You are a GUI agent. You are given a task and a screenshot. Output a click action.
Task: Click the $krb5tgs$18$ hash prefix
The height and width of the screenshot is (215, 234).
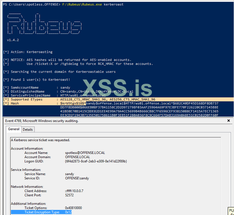coord(73,104)
